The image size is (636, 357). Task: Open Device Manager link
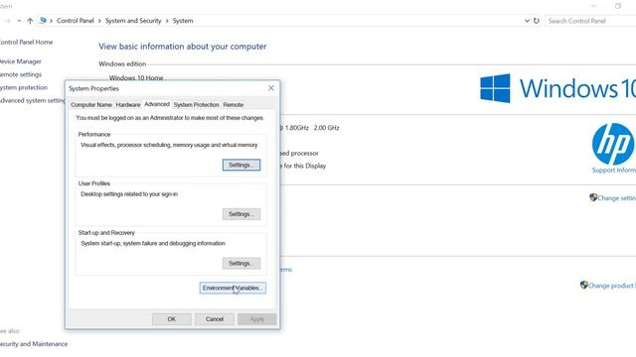click(20, 61)
